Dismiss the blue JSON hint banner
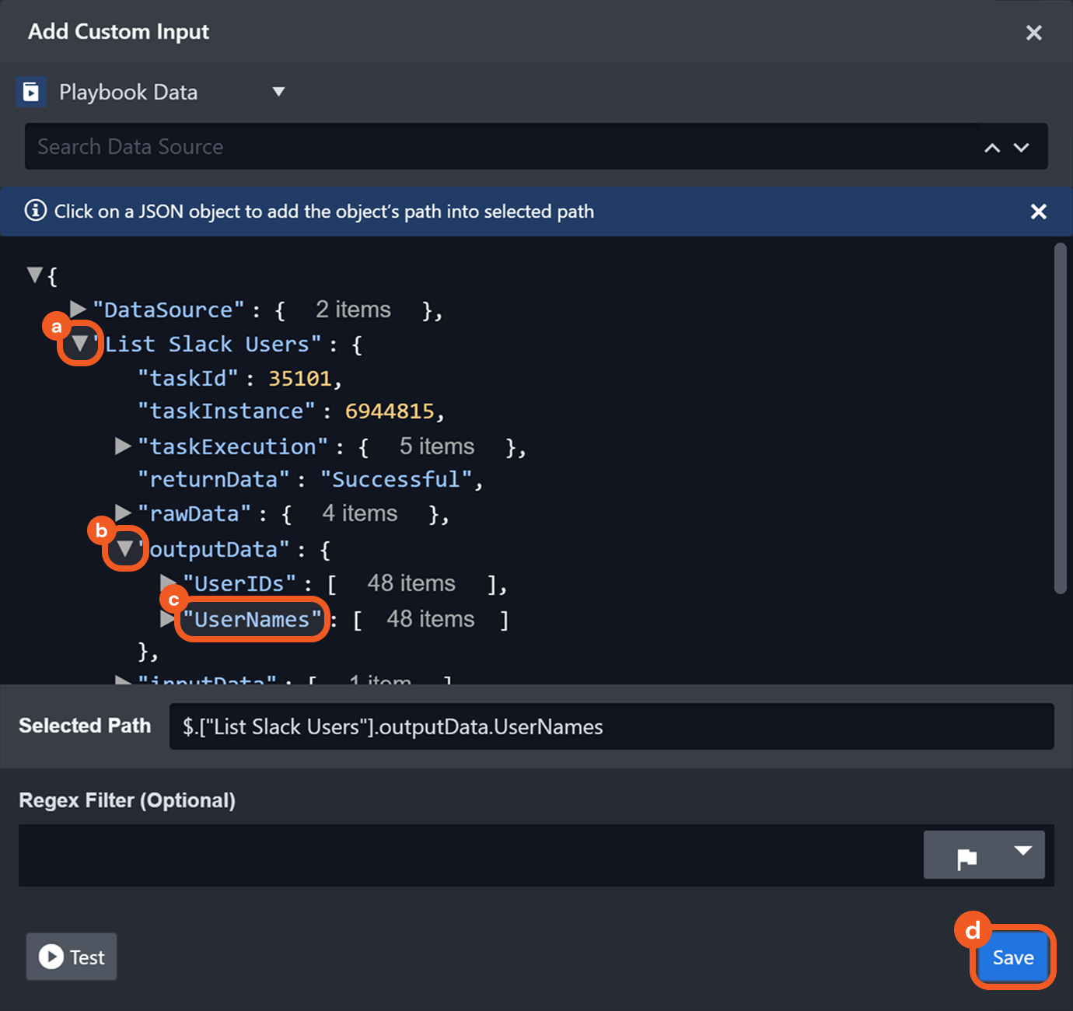Image resolution: width=1073 pixels, height=1011 pixels. (x=1038, y=212)
